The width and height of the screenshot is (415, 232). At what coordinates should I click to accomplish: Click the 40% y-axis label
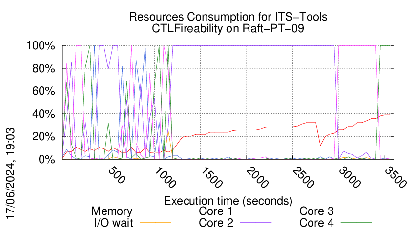coord(43,114)
